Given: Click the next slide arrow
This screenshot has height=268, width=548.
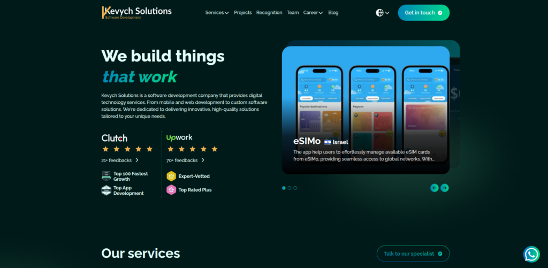Looking at the screenshot, I should 445,188.
